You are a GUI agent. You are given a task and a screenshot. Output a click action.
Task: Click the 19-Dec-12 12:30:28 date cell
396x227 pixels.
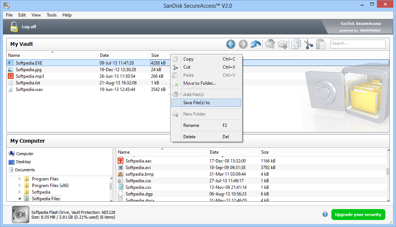(118, 70)
